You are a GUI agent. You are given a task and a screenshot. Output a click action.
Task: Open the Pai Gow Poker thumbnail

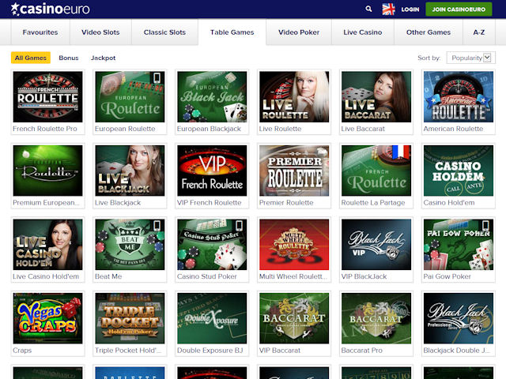[459, 245]
